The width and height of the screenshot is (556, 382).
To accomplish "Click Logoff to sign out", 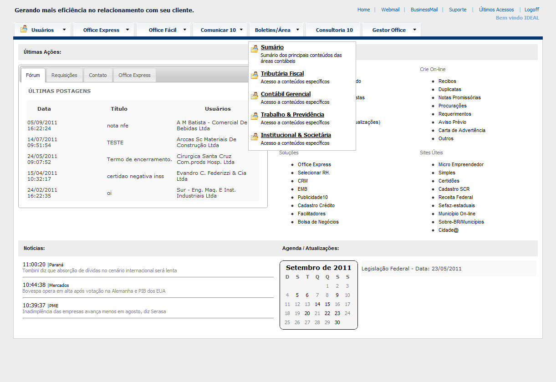I will 532,10.
